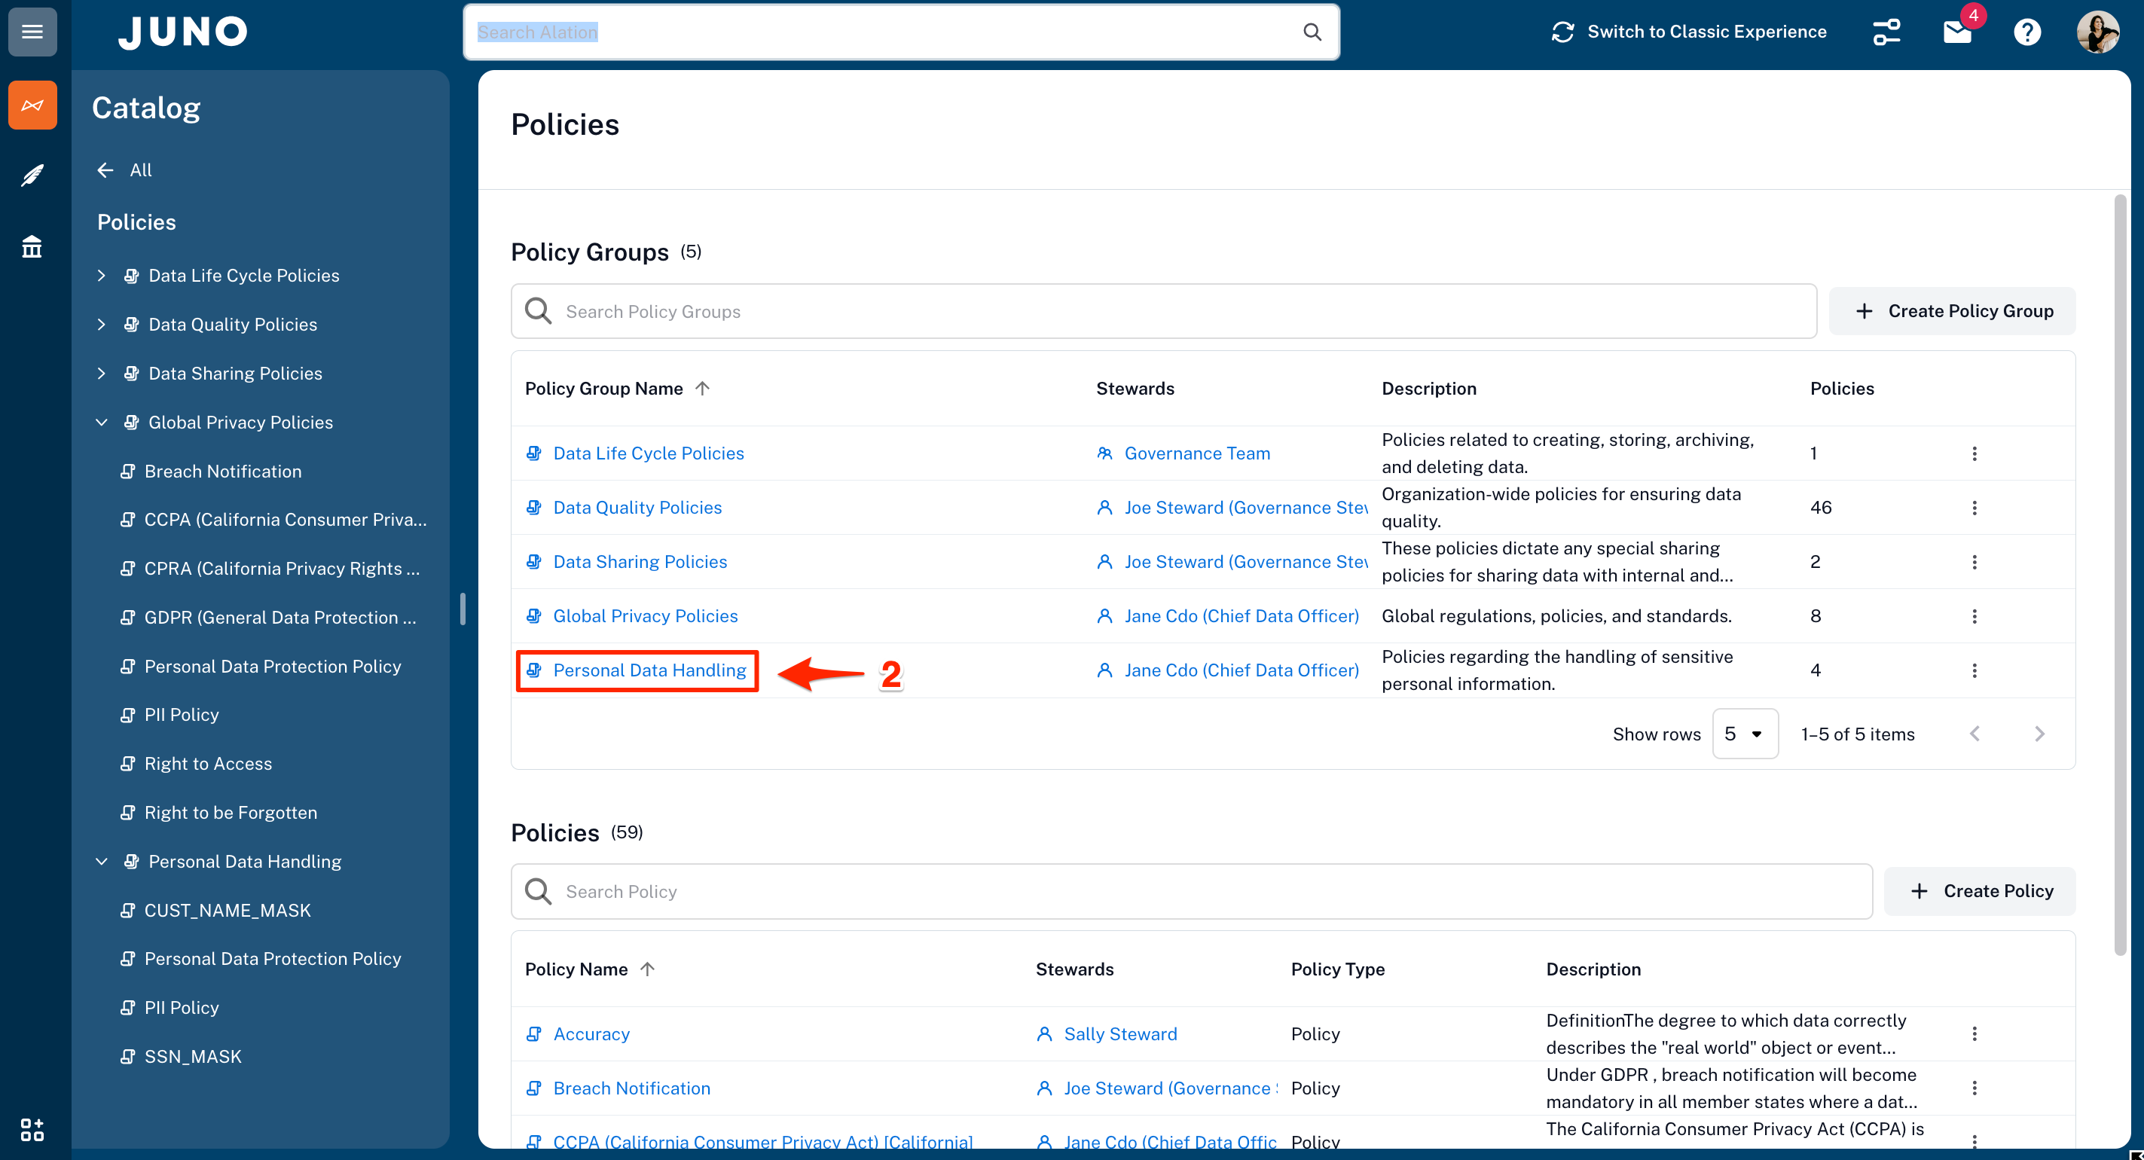Sort by Policy Group Name column arrow

point(702,389)
